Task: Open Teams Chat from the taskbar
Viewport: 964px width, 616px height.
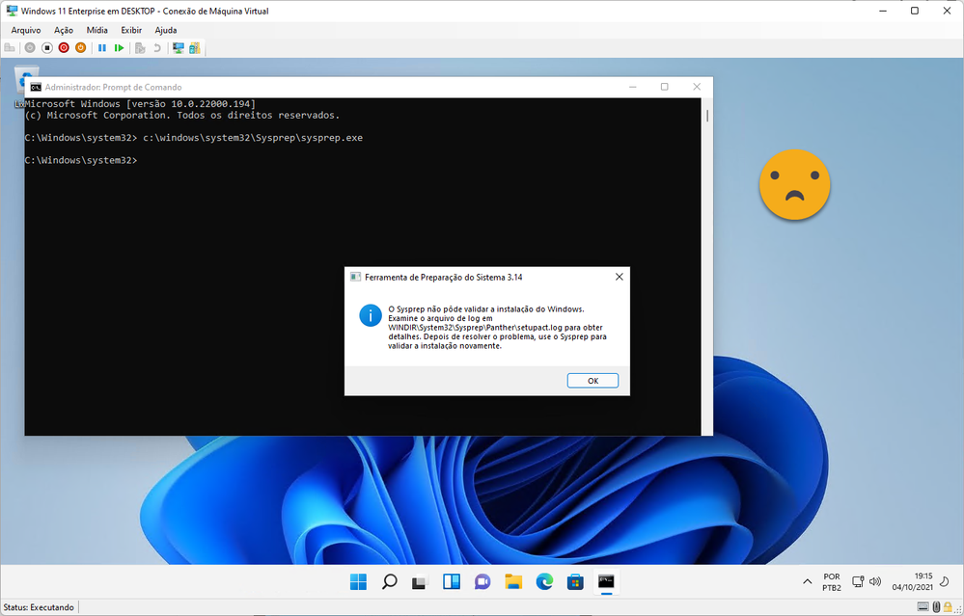Action: pyautogui.click(x=482, y=581)
